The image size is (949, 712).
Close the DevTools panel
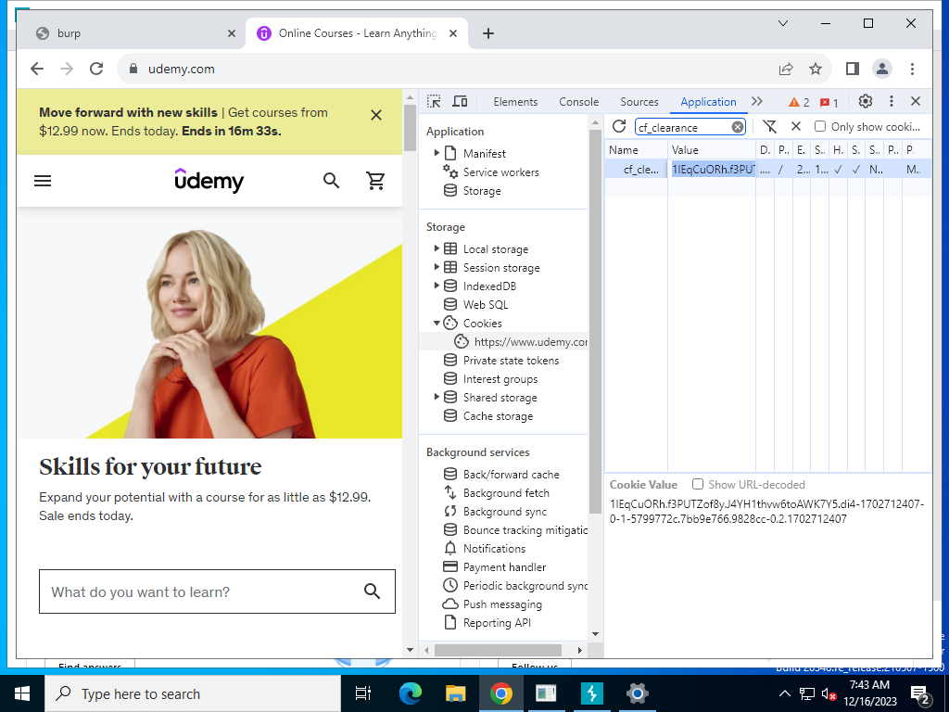click(916, 102)
